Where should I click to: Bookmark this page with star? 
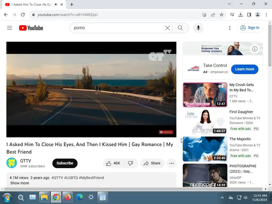pos(222,15)
